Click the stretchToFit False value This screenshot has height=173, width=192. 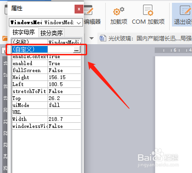[64, 91]
